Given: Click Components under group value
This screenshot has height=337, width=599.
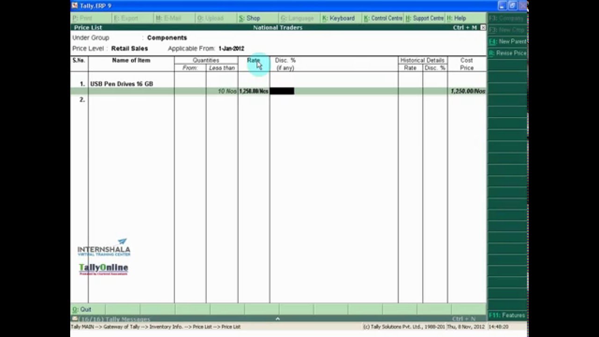Looking at the screenshot, I should point(167,38).
